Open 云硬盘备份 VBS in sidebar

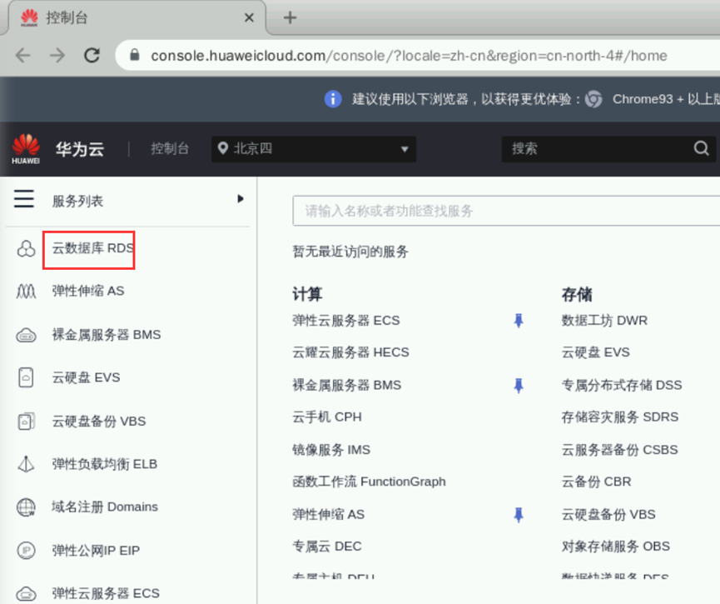pos(99,421)
